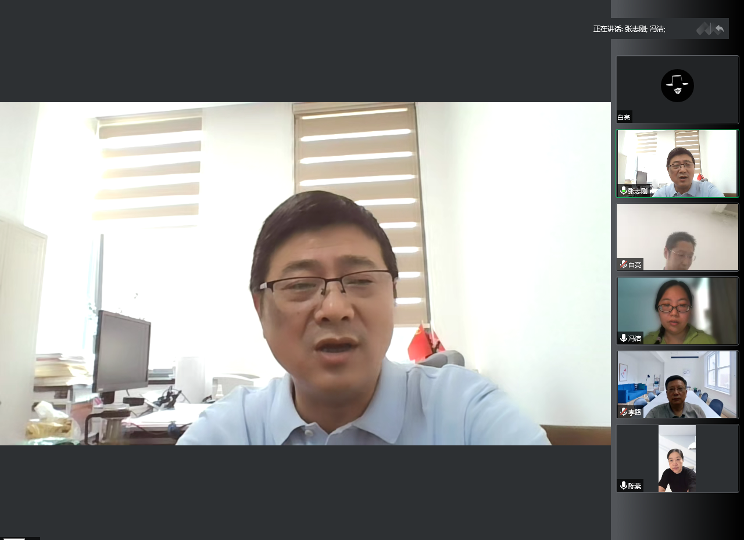Click the 张志刚 name label
744x540 pixels.
(637, 190)
